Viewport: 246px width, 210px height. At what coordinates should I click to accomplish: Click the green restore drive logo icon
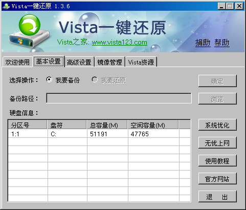[x=29, y=31]
